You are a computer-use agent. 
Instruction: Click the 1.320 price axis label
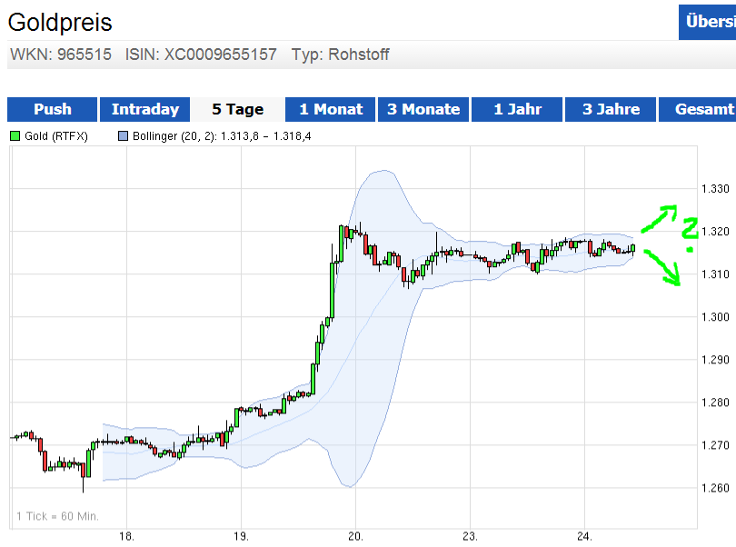click(715, 232)
